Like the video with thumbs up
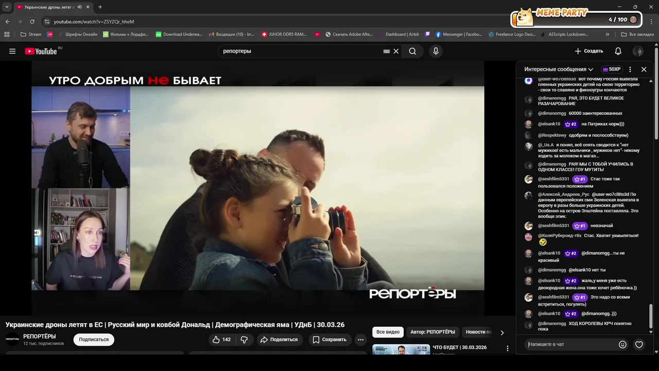Image resolution: width=659 pixels, height=371 pixels. pyautogui.click(x=222, y=340)
